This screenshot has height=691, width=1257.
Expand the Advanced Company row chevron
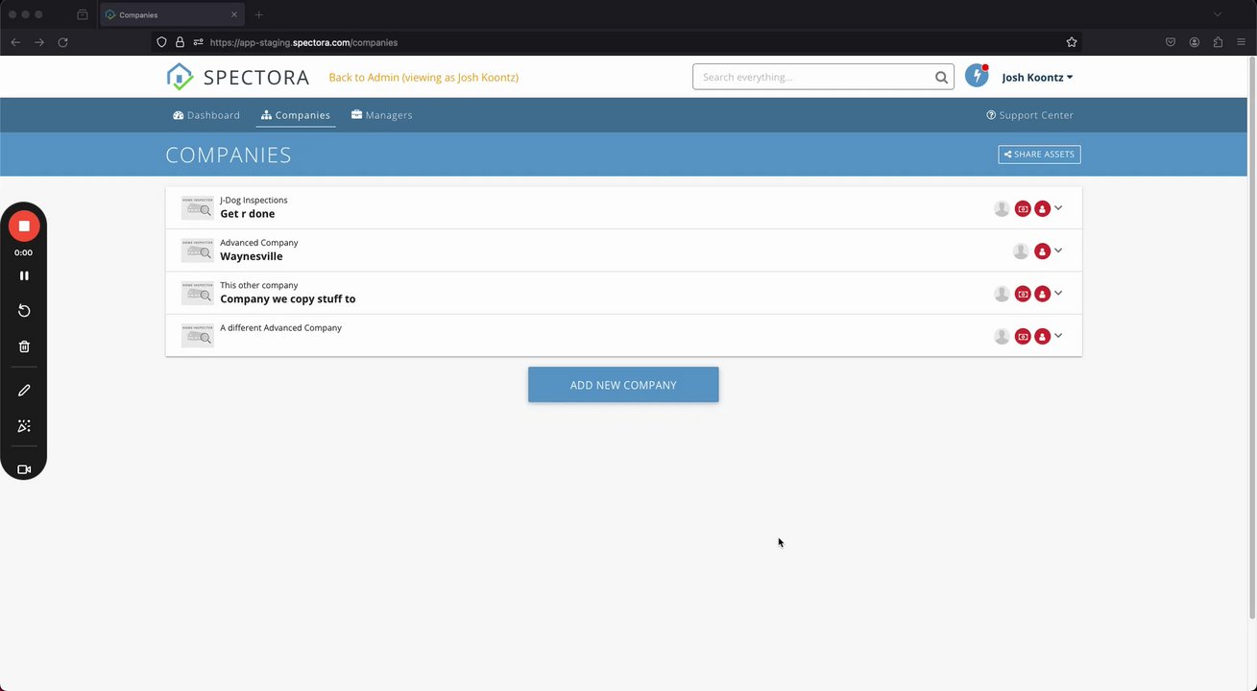(x=1058, y=250)
